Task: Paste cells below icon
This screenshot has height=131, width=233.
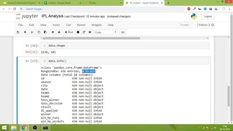Action: point(45,32)
